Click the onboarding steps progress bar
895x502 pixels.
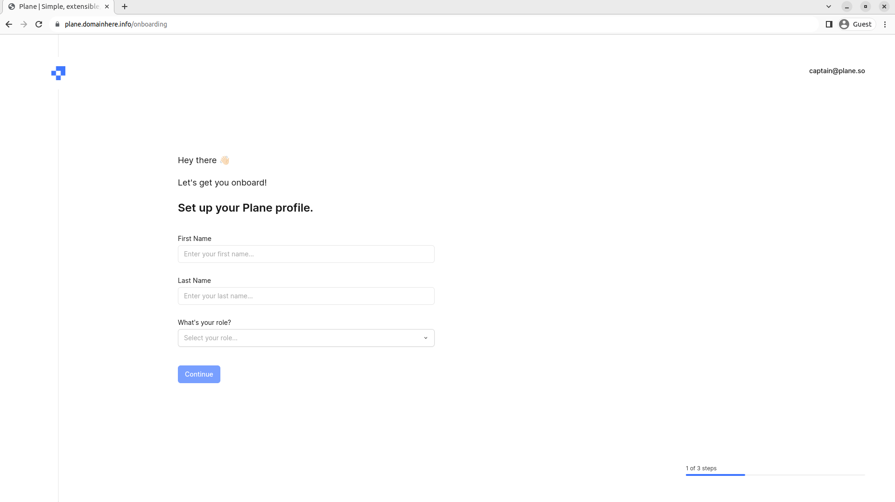point(775,475)
